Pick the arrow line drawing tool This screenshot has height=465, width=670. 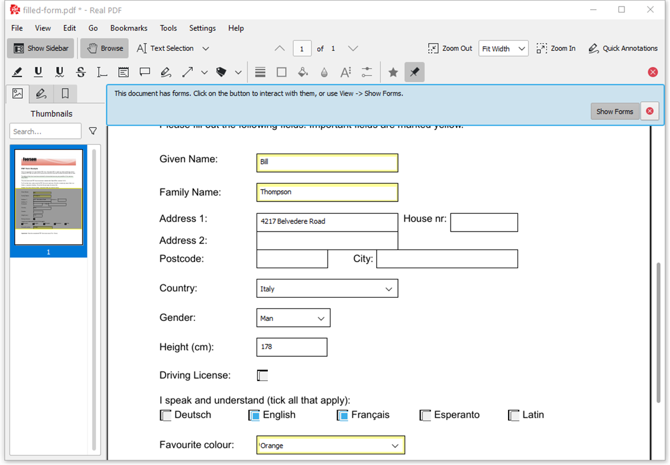pos(187,72)
